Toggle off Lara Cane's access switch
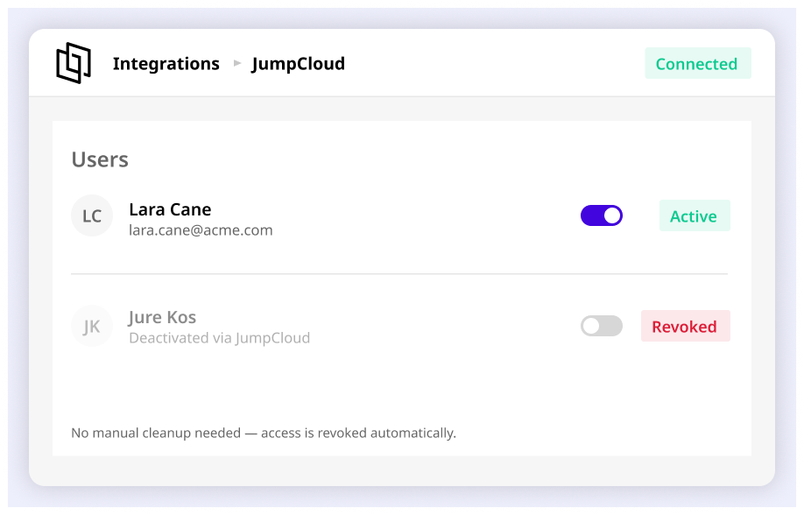Image resolution: width=804 pixels, height=515 pixels. coord(602,215)
